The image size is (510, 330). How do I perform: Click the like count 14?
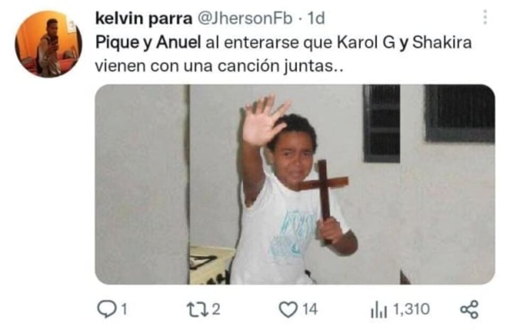[x=310, y=309]
